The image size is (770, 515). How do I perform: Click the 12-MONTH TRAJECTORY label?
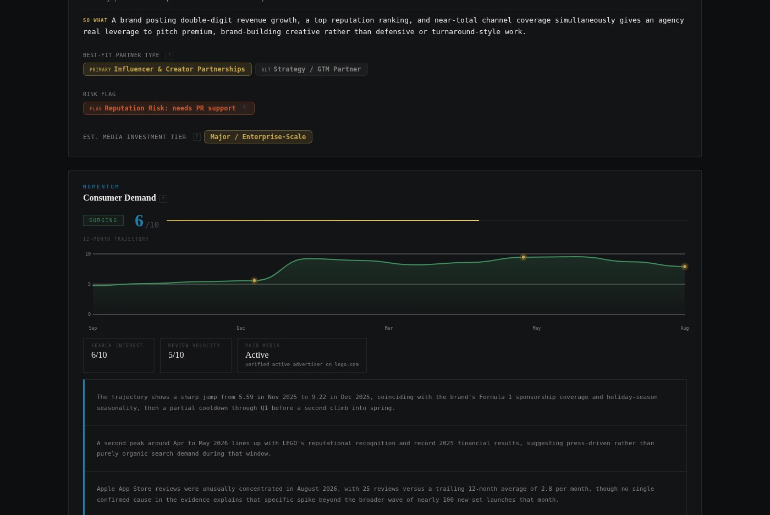click(x=116, y=239)
